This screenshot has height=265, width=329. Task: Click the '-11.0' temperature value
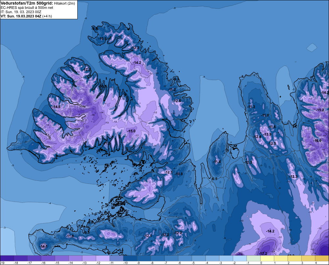pos(265,116)
